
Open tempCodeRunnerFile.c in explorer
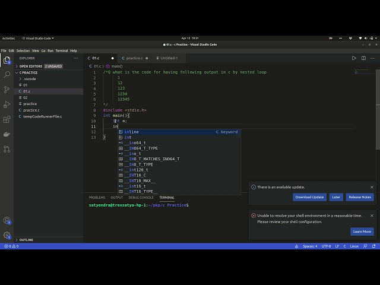pos(42,116)
